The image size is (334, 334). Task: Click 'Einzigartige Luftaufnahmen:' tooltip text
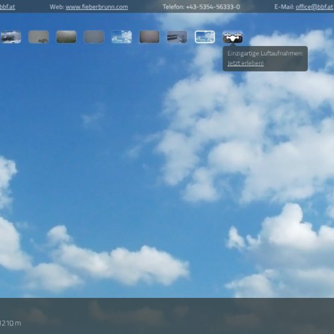coord(265,53)
